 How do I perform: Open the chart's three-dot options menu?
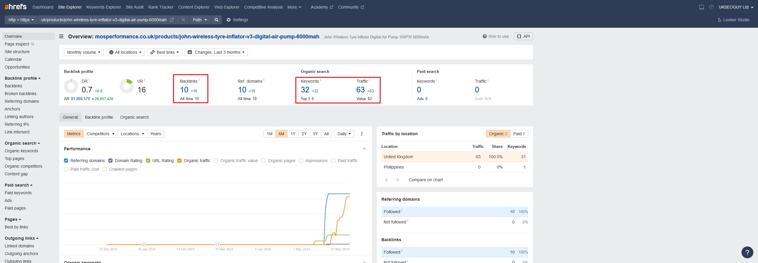click(x=362, y=134)
